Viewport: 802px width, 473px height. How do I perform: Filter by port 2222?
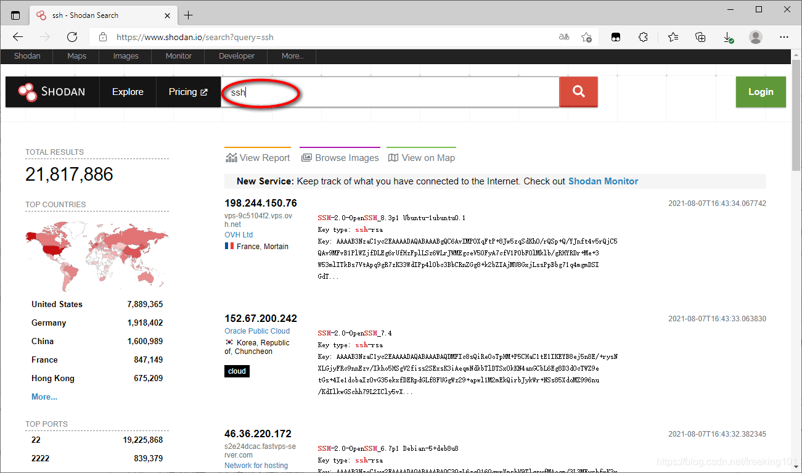tap(41, 458)
